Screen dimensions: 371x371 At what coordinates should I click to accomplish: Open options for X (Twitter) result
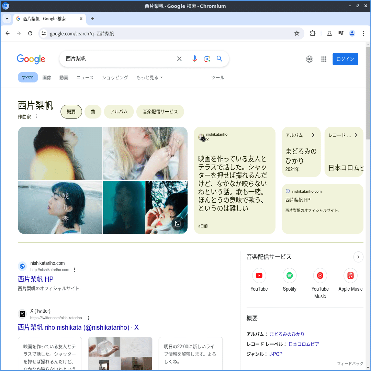[x=89, y=318]
